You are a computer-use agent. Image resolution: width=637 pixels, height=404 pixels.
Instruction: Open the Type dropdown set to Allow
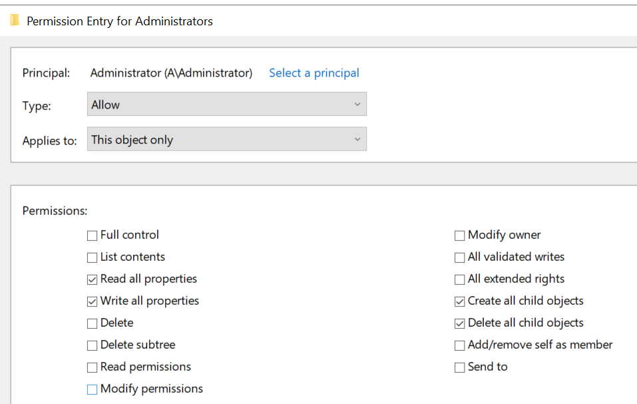pyautogui.click(x=227, y=104)
